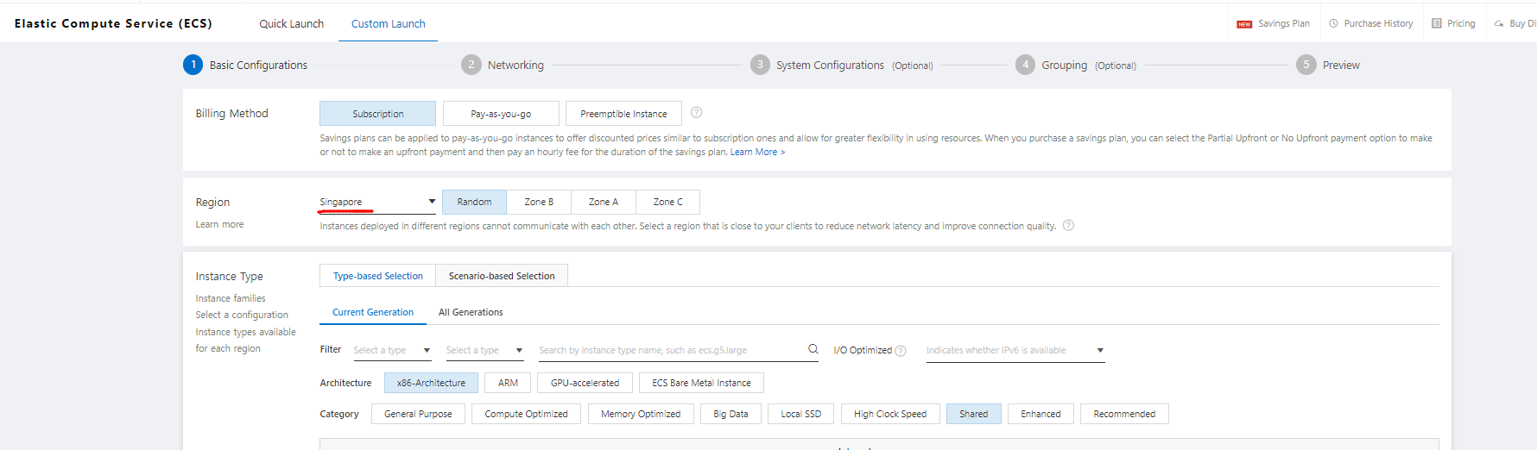Choose Random zone option

[x=474, y=202]
